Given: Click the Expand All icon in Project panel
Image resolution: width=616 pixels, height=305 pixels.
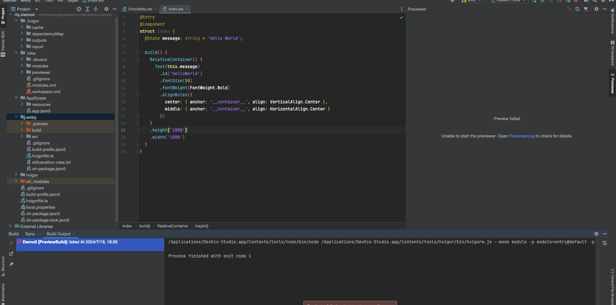Looking at the screenshot, I should pyautogui.click(x=87, y=9).
